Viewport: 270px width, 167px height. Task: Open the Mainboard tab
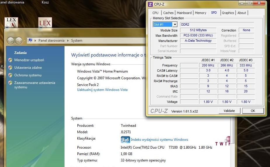(184, 13)
